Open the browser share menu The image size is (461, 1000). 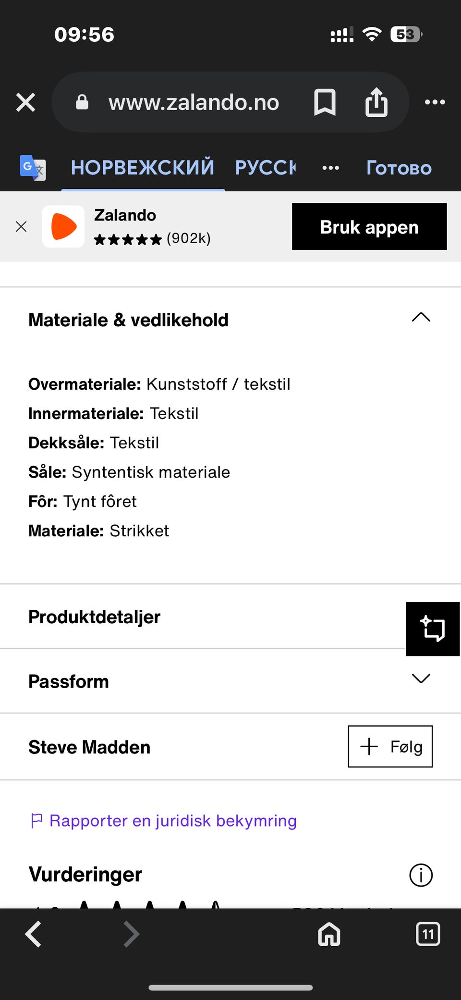(377, 102)
